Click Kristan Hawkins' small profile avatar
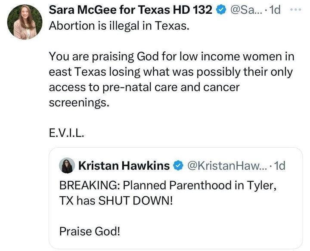This screenshot has height=251, width=310. coord(67,166)
